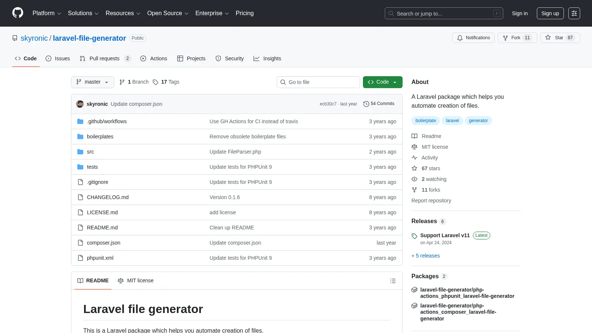The width and height of the screenshot is (592, 333).
Task: Open the command palette icon in header
Action: [x=574, y=13]
